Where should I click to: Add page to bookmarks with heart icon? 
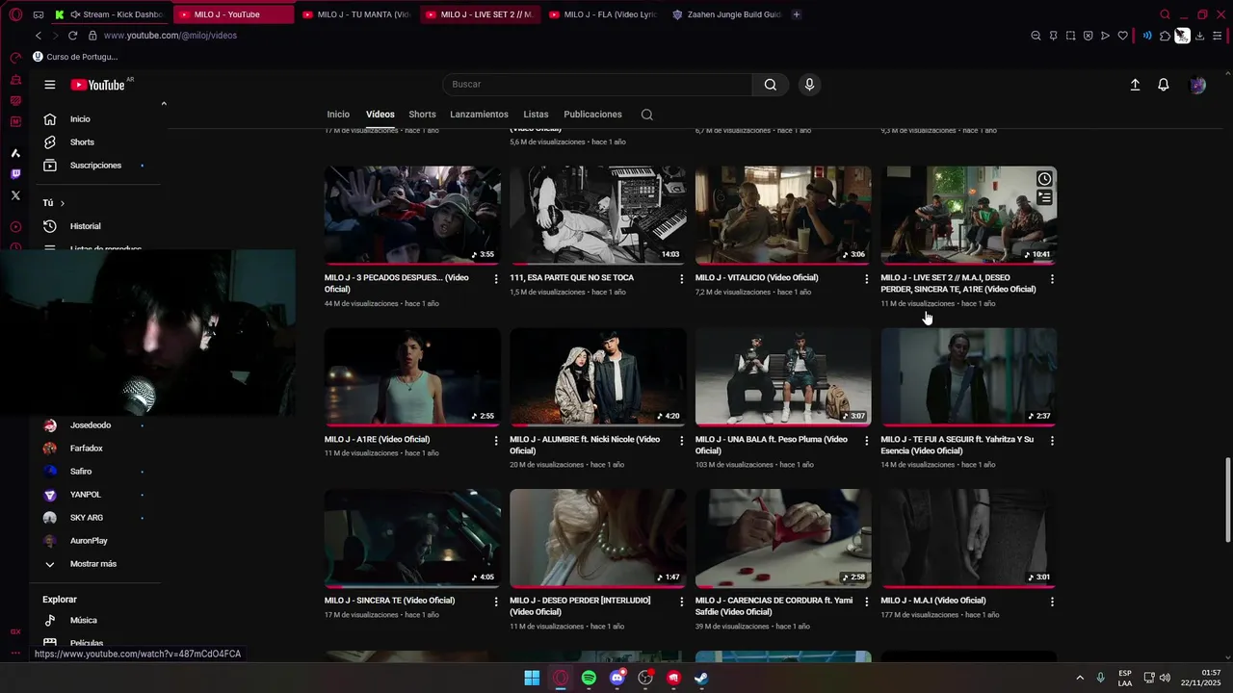coord(1122,36)
